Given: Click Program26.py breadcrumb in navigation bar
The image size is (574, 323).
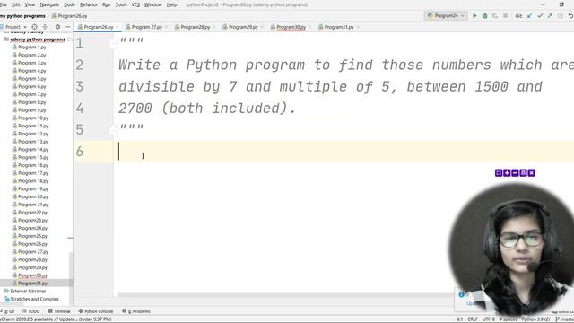Looking at the screenshot, I should 70,16.
